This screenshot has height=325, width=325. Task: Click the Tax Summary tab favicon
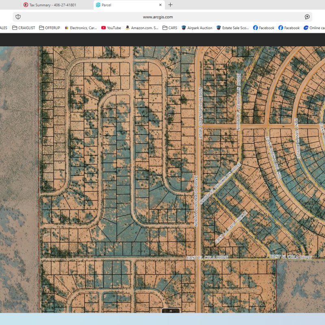coord(26,5)
